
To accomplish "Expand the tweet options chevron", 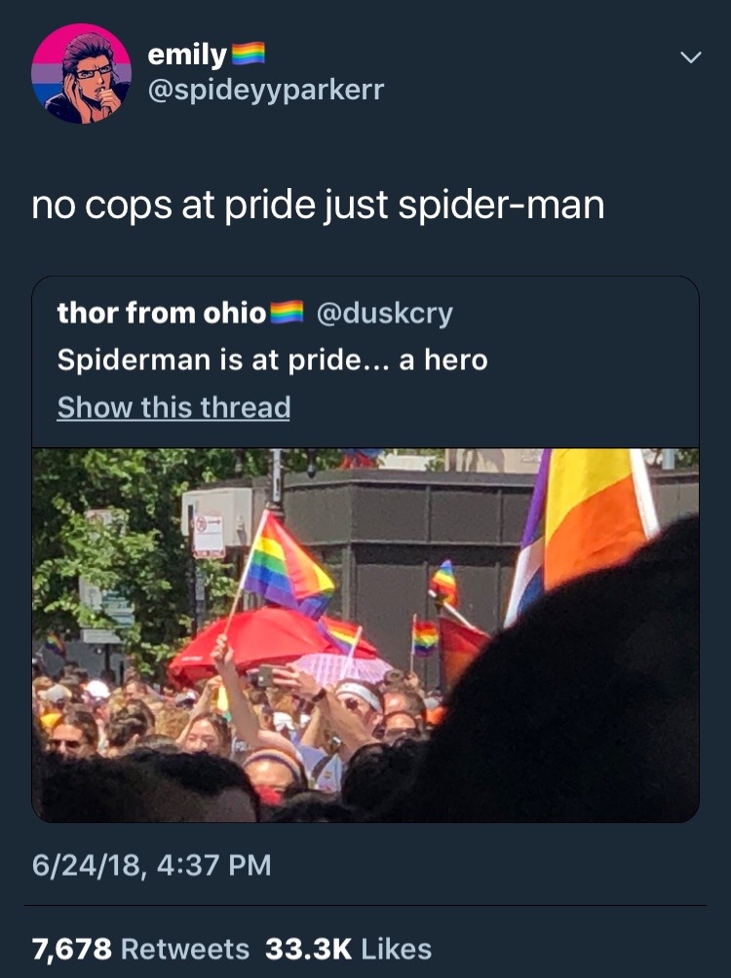I will [x=690, y=57].
